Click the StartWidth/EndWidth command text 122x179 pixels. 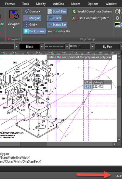coord(15,158)
